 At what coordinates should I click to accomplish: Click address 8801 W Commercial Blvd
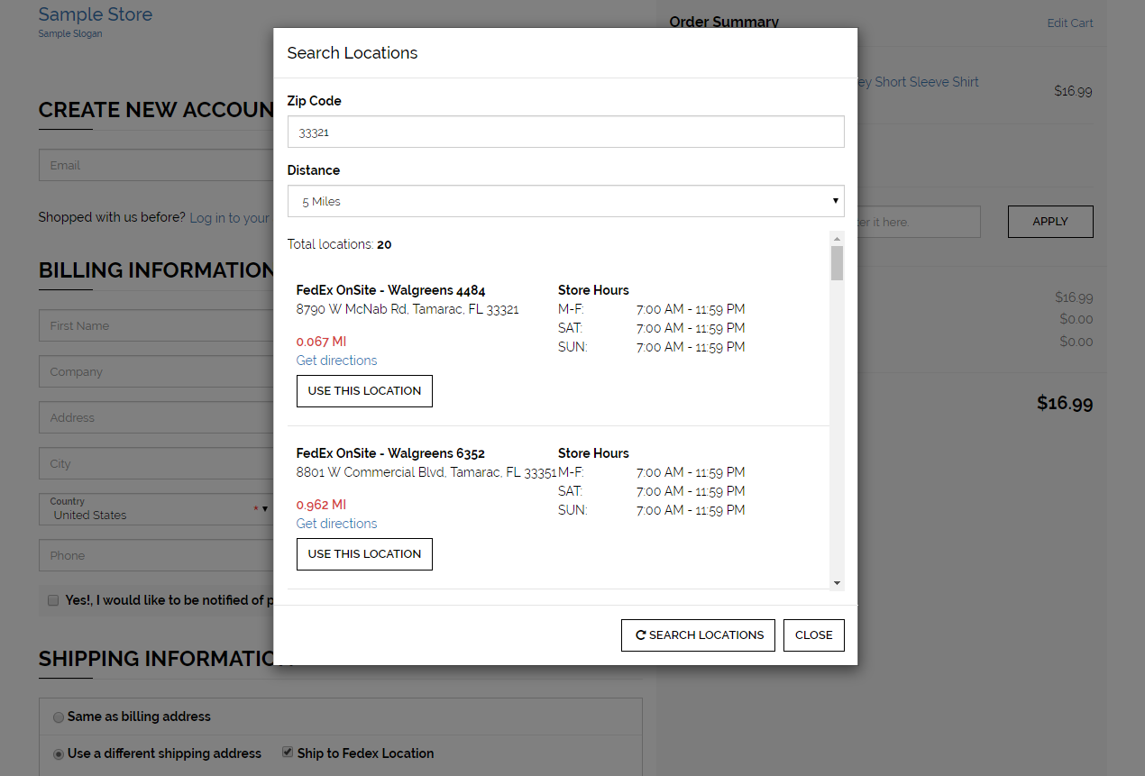tap(426, 472)
